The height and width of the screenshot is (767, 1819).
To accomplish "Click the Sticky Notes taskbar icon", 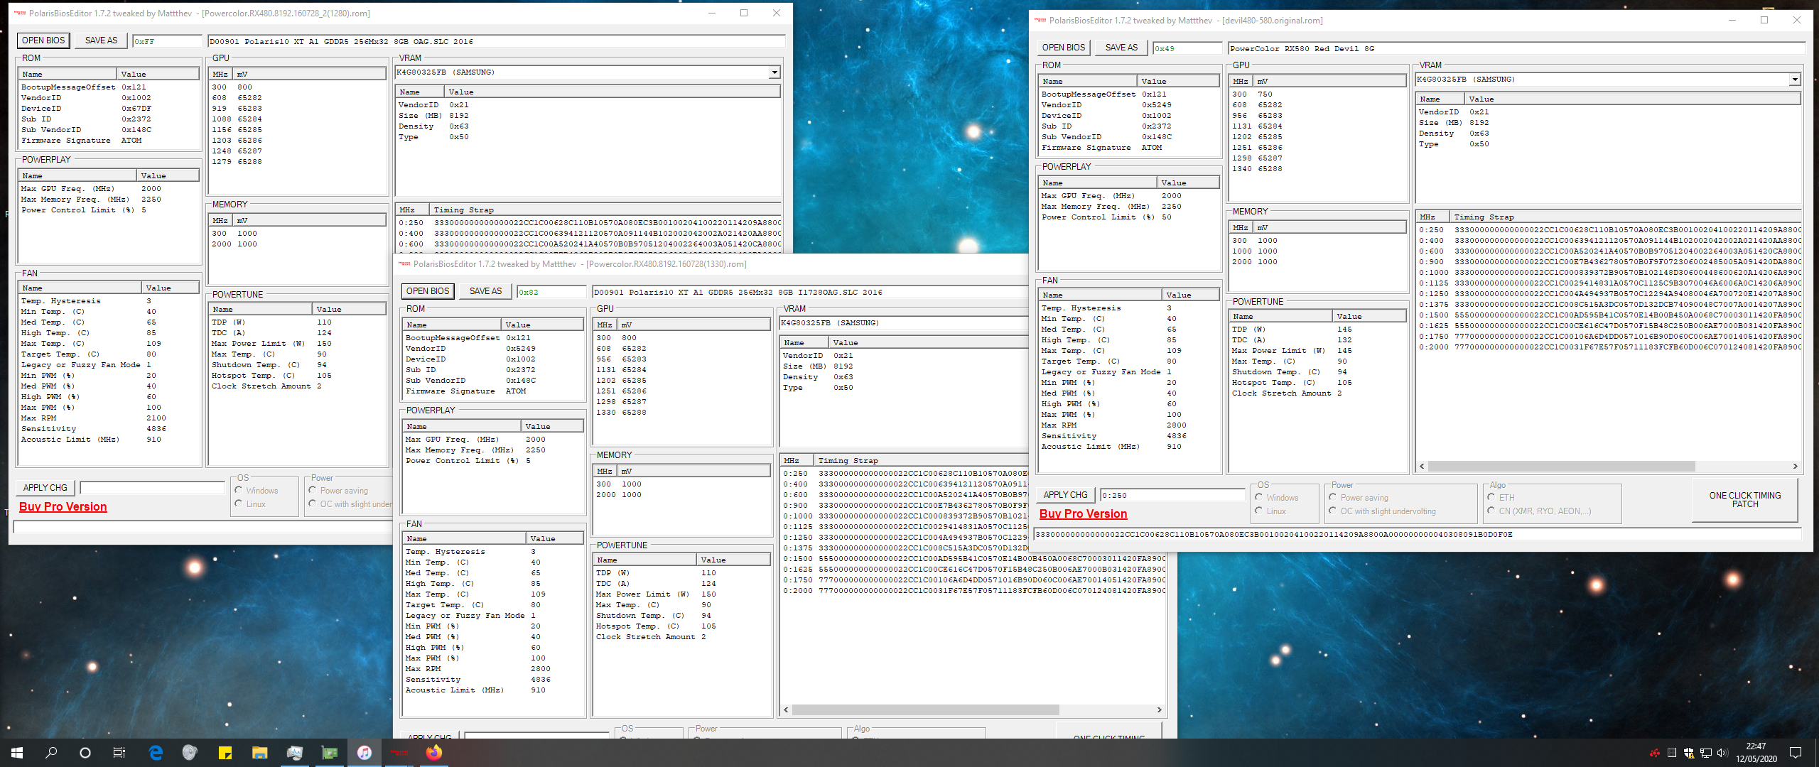I will pyautogui.click(x=225, y=753).
